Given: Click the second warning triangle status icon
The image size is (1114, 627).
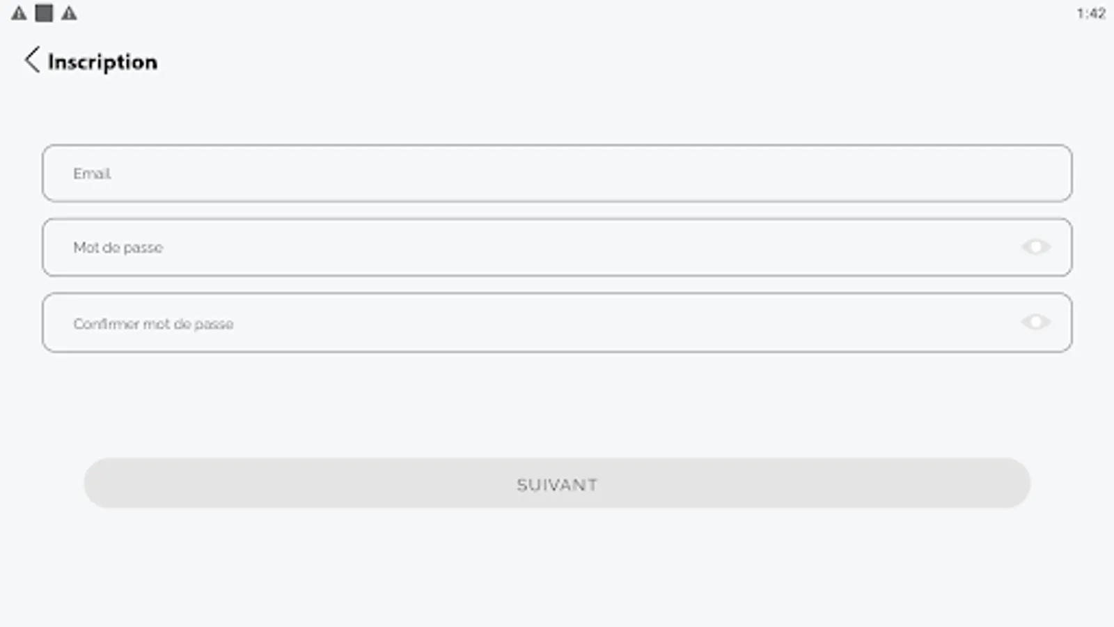Looking at the screenshot, I should click(69, 13).
